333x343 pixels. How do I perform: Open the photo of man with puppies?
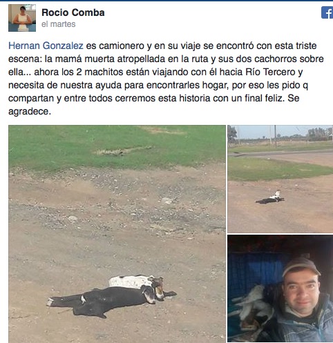(x=280, y=288)
